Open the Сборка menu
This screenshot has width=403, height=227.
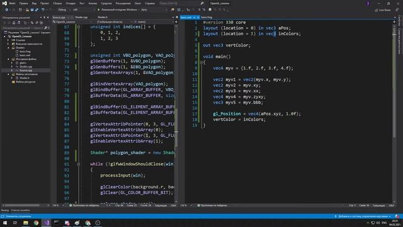point(57,3)
